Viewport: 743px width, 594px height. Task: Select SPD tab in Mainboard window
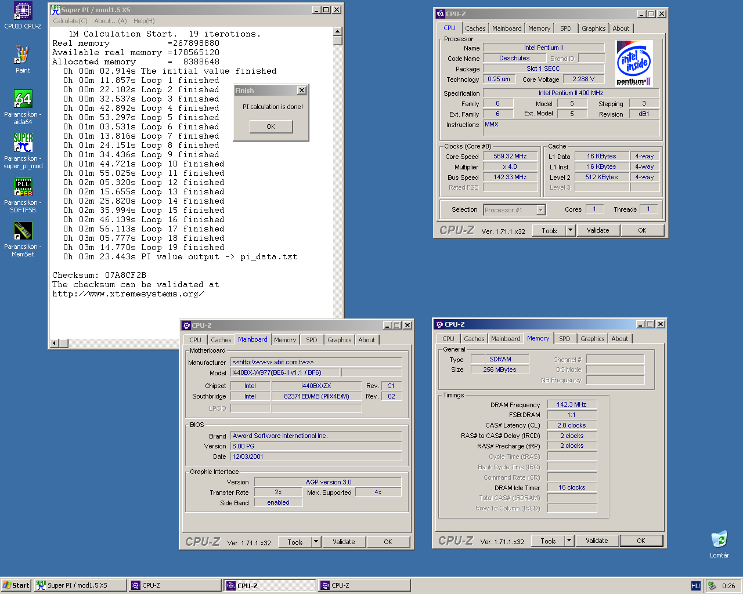point(312,340)
